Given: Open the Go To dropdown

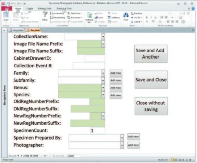Looking at the screenshot, I should tap(137, 17).
